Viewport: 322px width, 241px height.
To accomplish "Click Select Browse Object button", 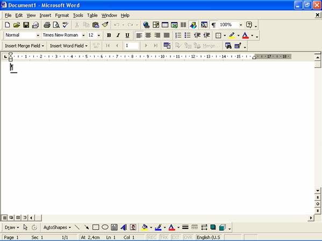I will (x=318, y=204).
